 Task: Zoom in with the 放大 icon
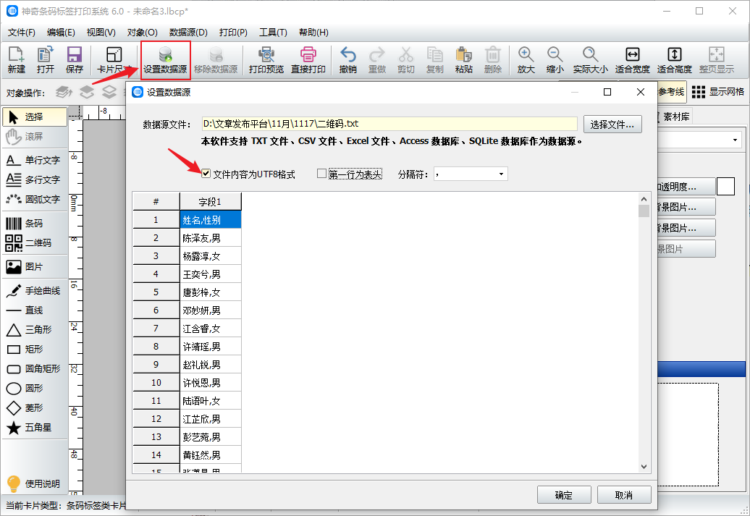click(x=526, y=60)
